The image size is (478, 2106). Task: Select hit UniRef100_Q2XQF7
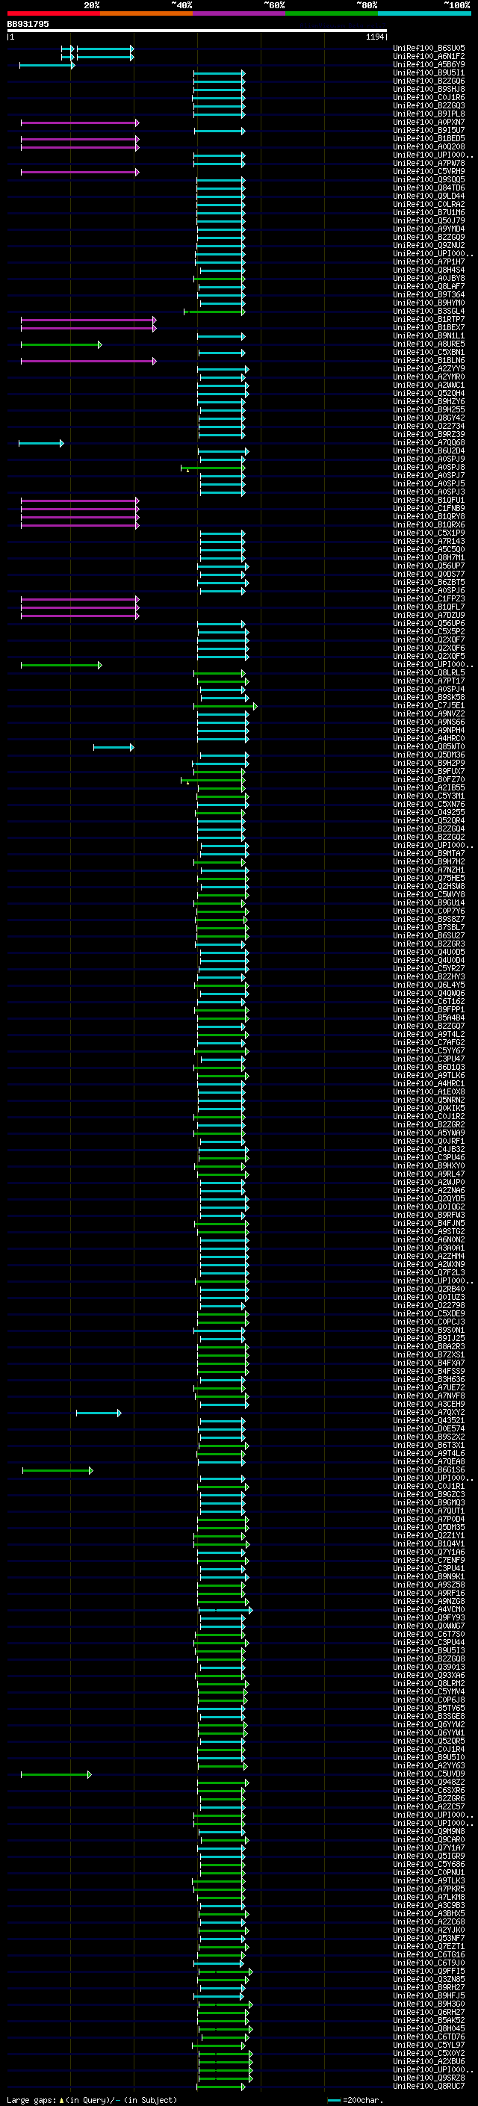(429, 640)
